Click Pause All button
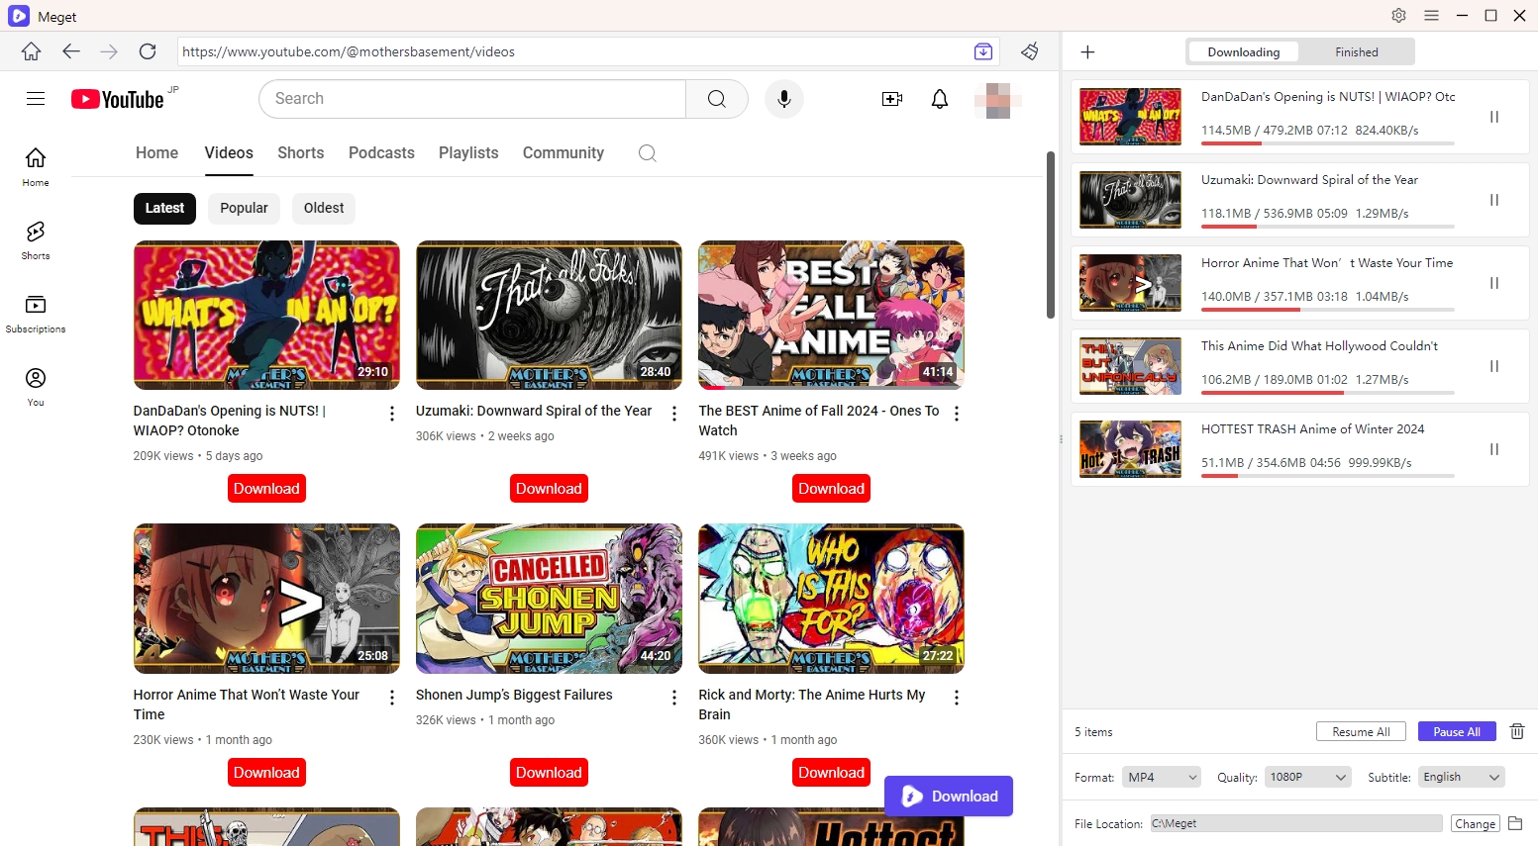This screenshot has height=846, width=1538. (1456, 731)
